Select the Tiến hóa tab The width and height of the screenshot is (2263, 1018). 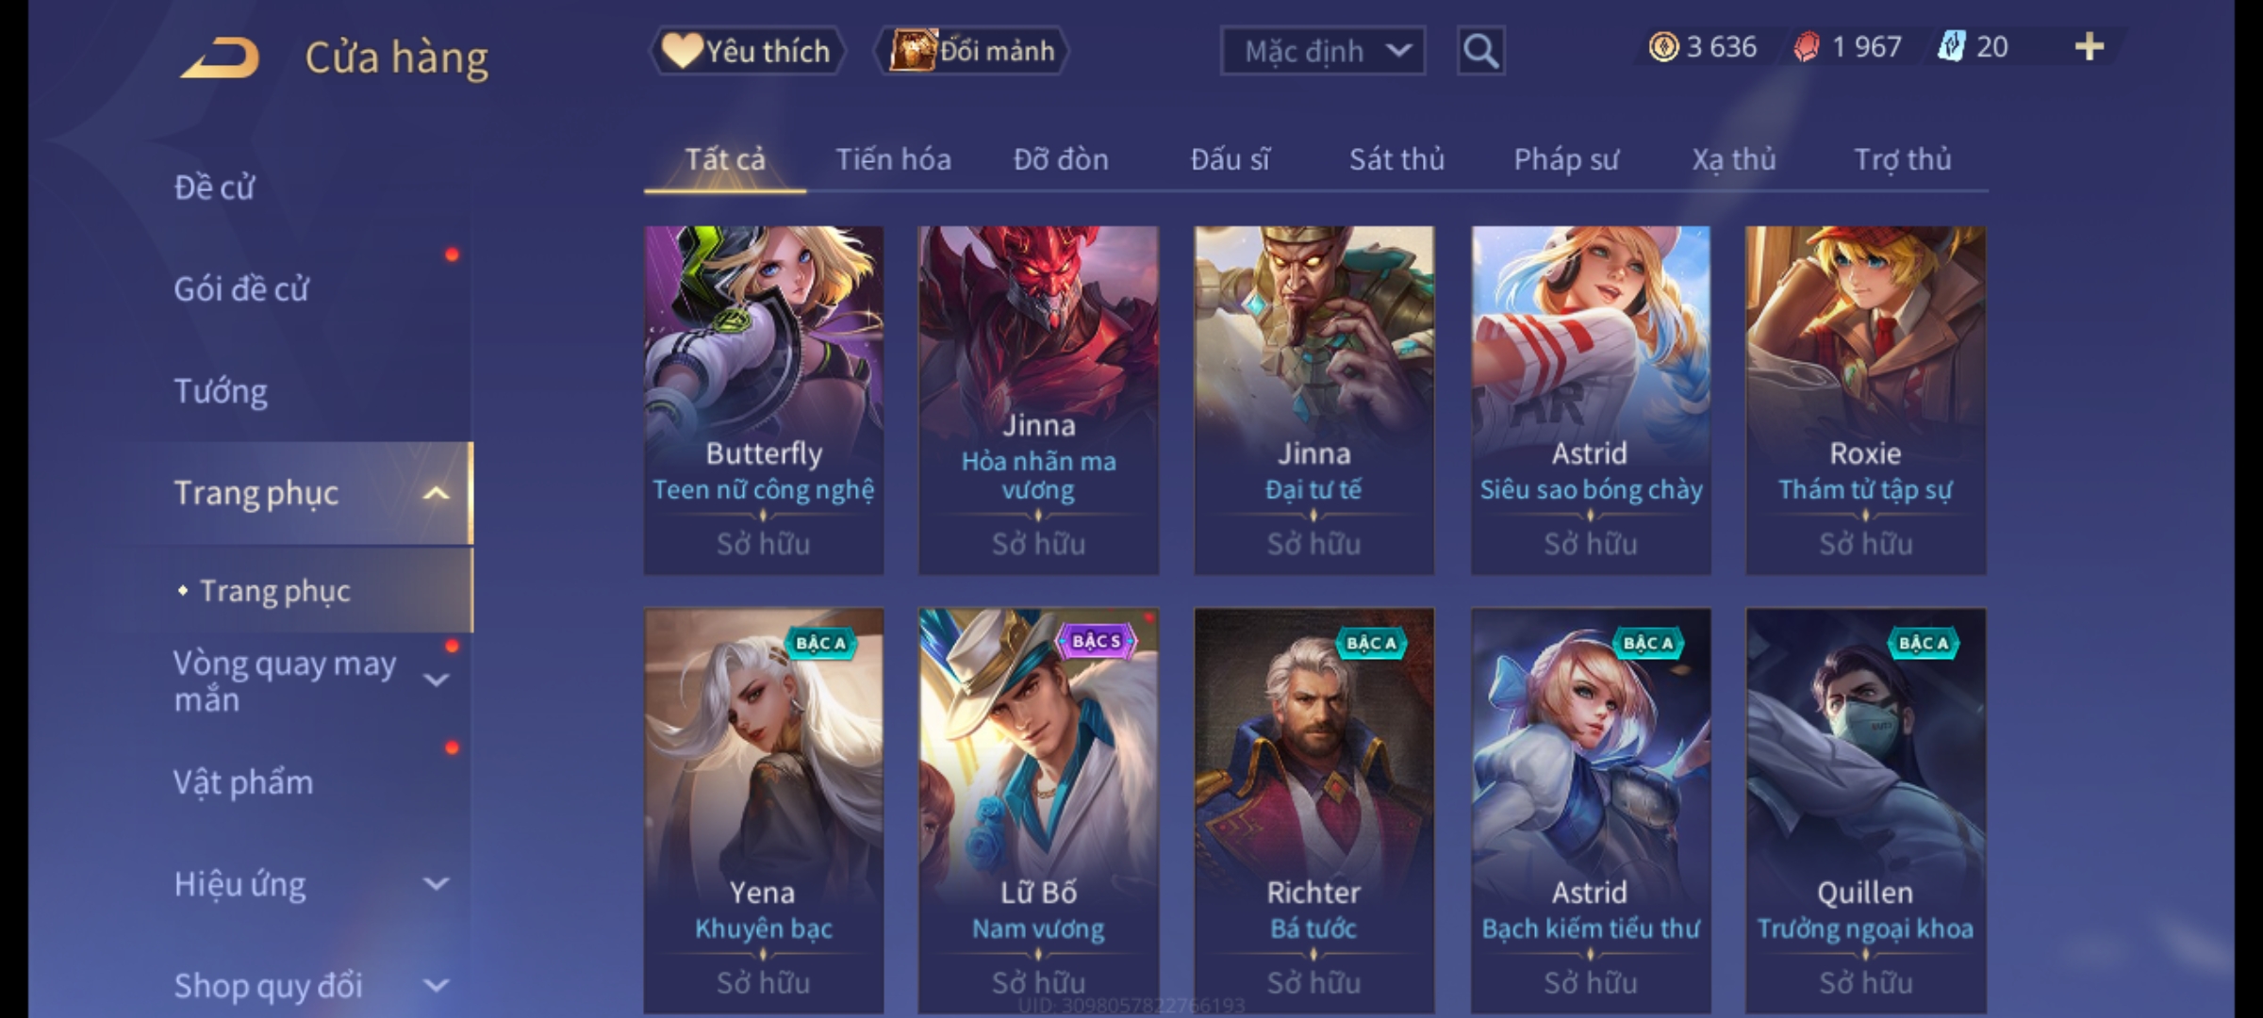(893, 159)
